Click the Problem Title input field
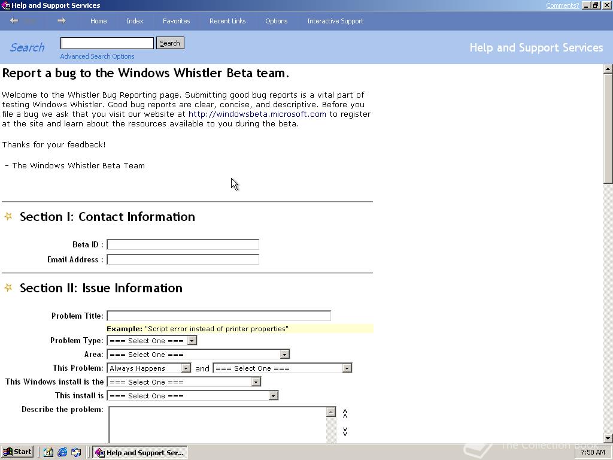The width and height of the screenshot is (613, 460). [219, 316]
